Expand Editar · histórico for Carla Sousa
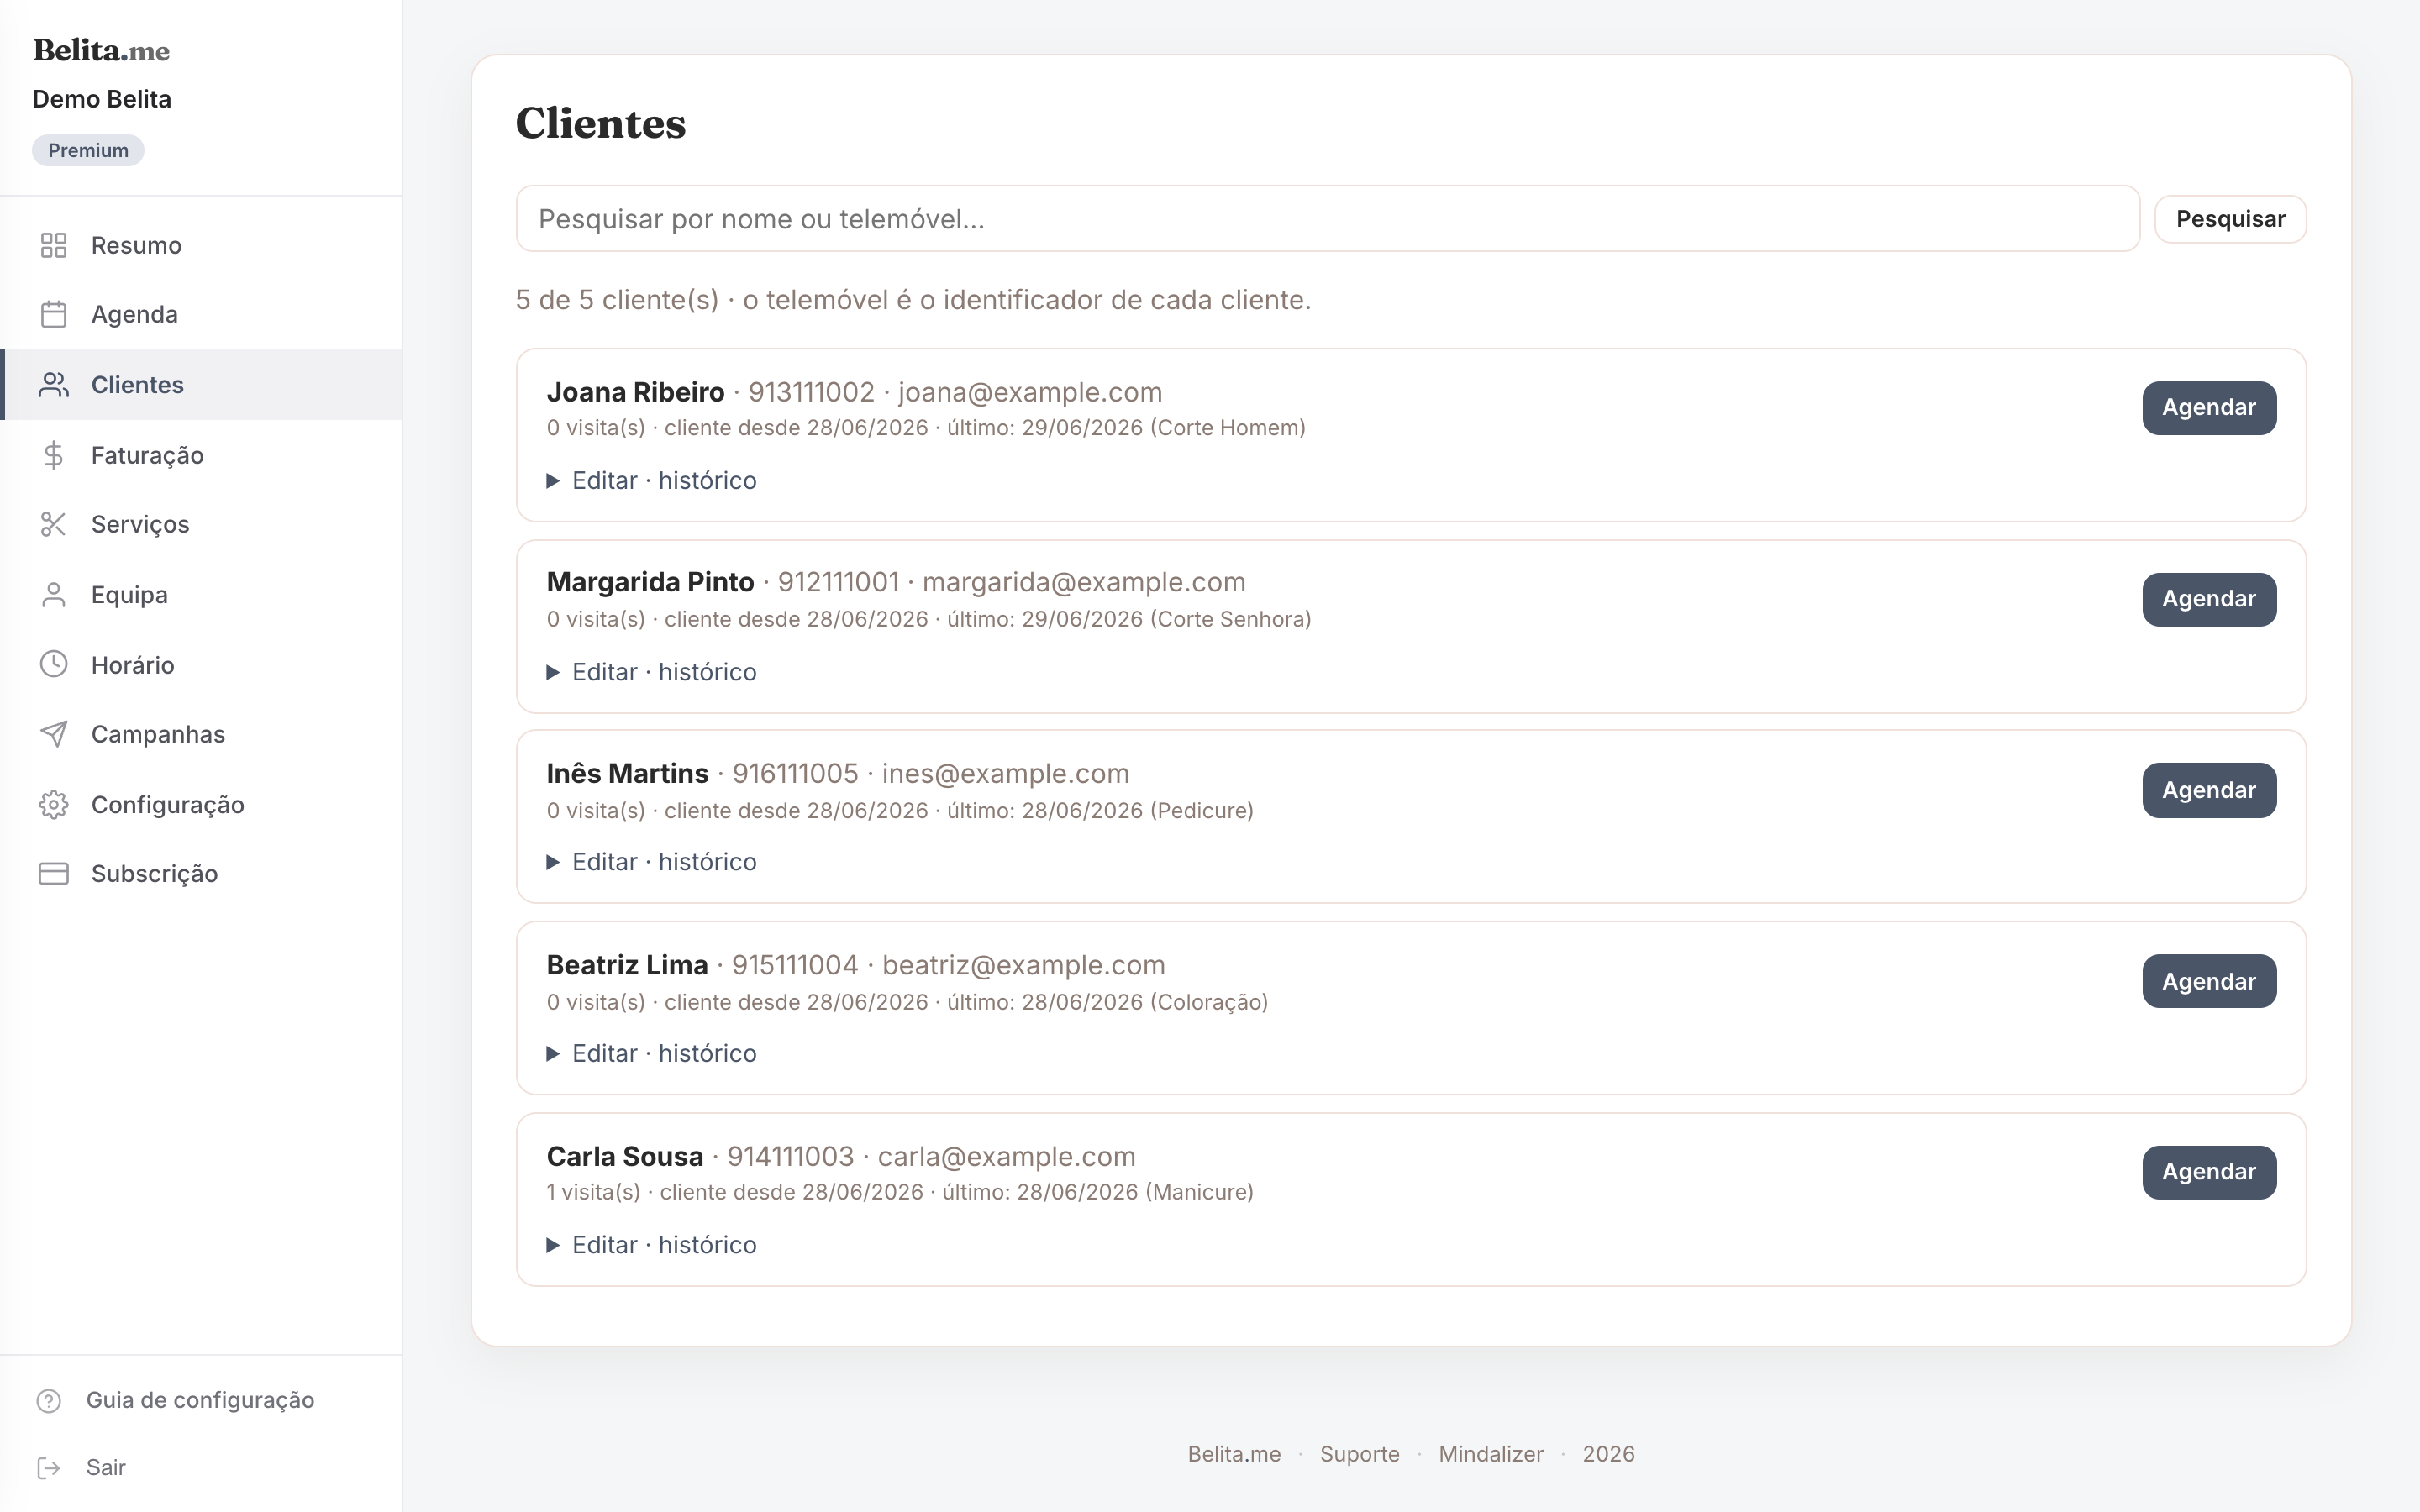Viewport: 2420px width, 1512px height. coord(652,1245)
